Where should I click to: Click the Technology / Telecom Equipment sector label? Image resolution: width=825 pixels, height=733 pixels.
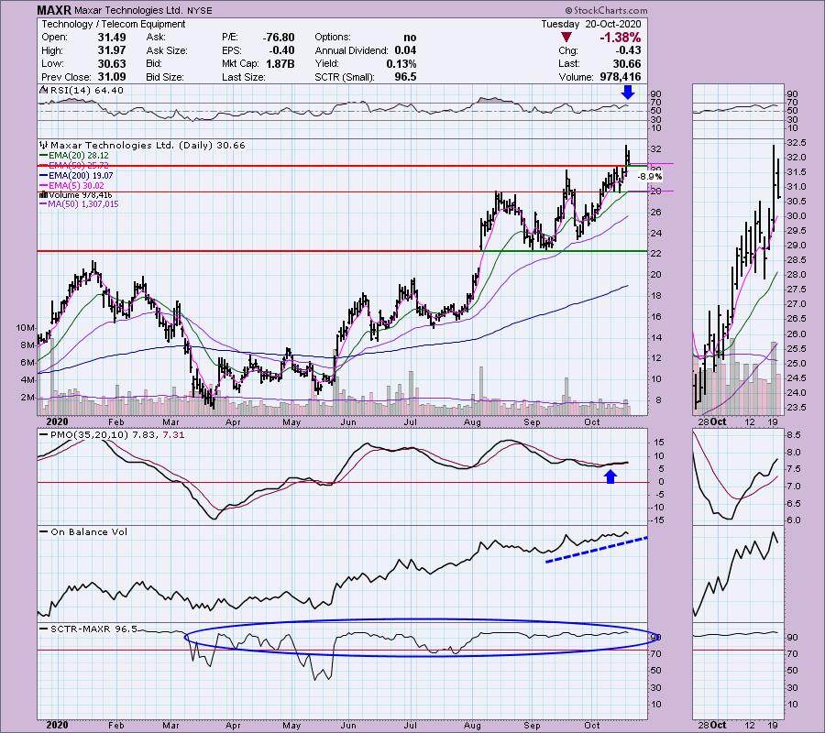(x=113, y=24)
